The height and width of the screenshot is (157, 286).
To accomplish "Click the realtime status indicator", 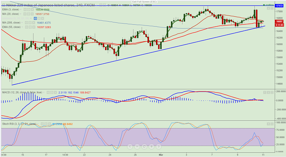I will pos(268,5).
